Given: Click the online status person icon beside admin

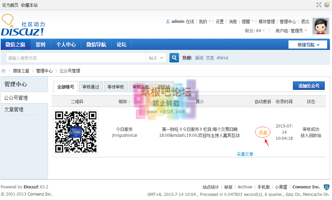Looking at the screenshot, I should pos(168,21).
